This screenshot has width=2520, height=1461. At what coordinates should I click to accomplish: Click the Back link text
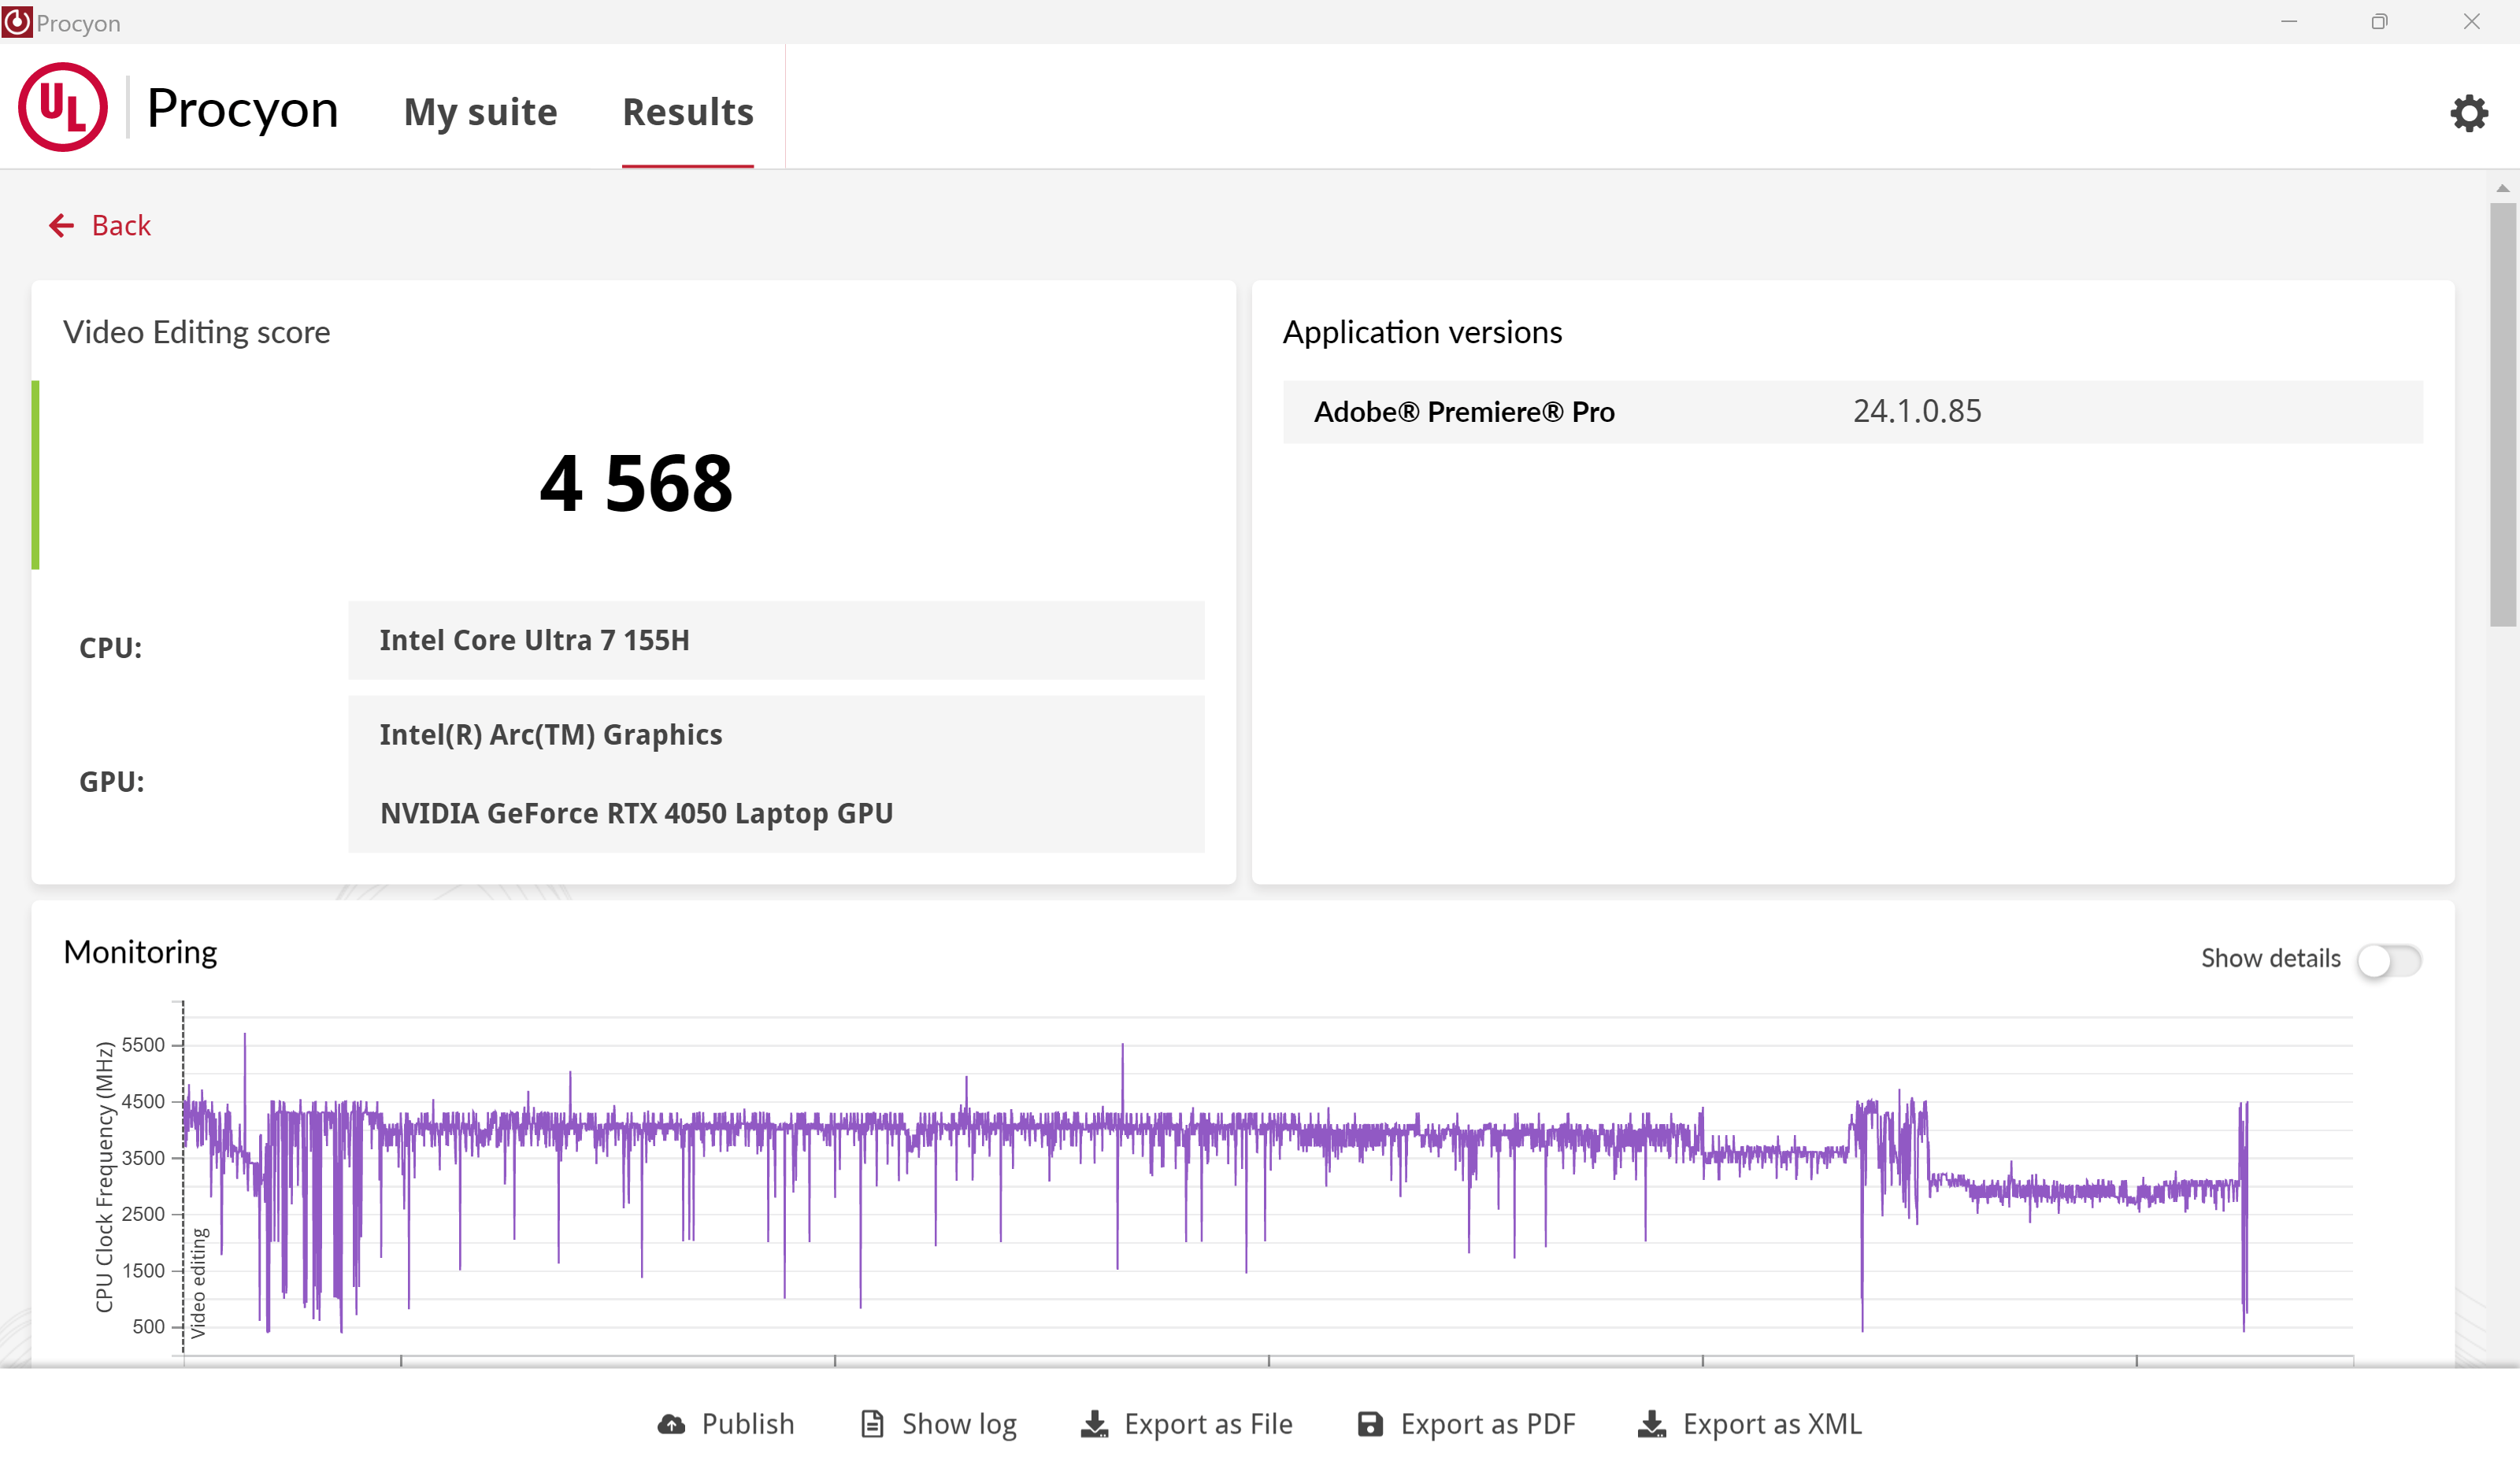pos(121,226)
